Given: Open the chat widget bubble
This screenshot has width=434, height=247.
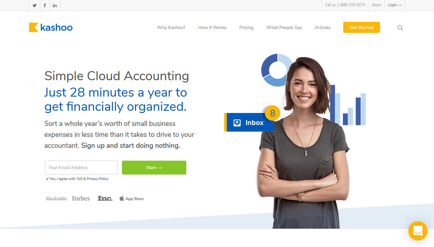Looking at the screenshot, I should click(418, 231).
